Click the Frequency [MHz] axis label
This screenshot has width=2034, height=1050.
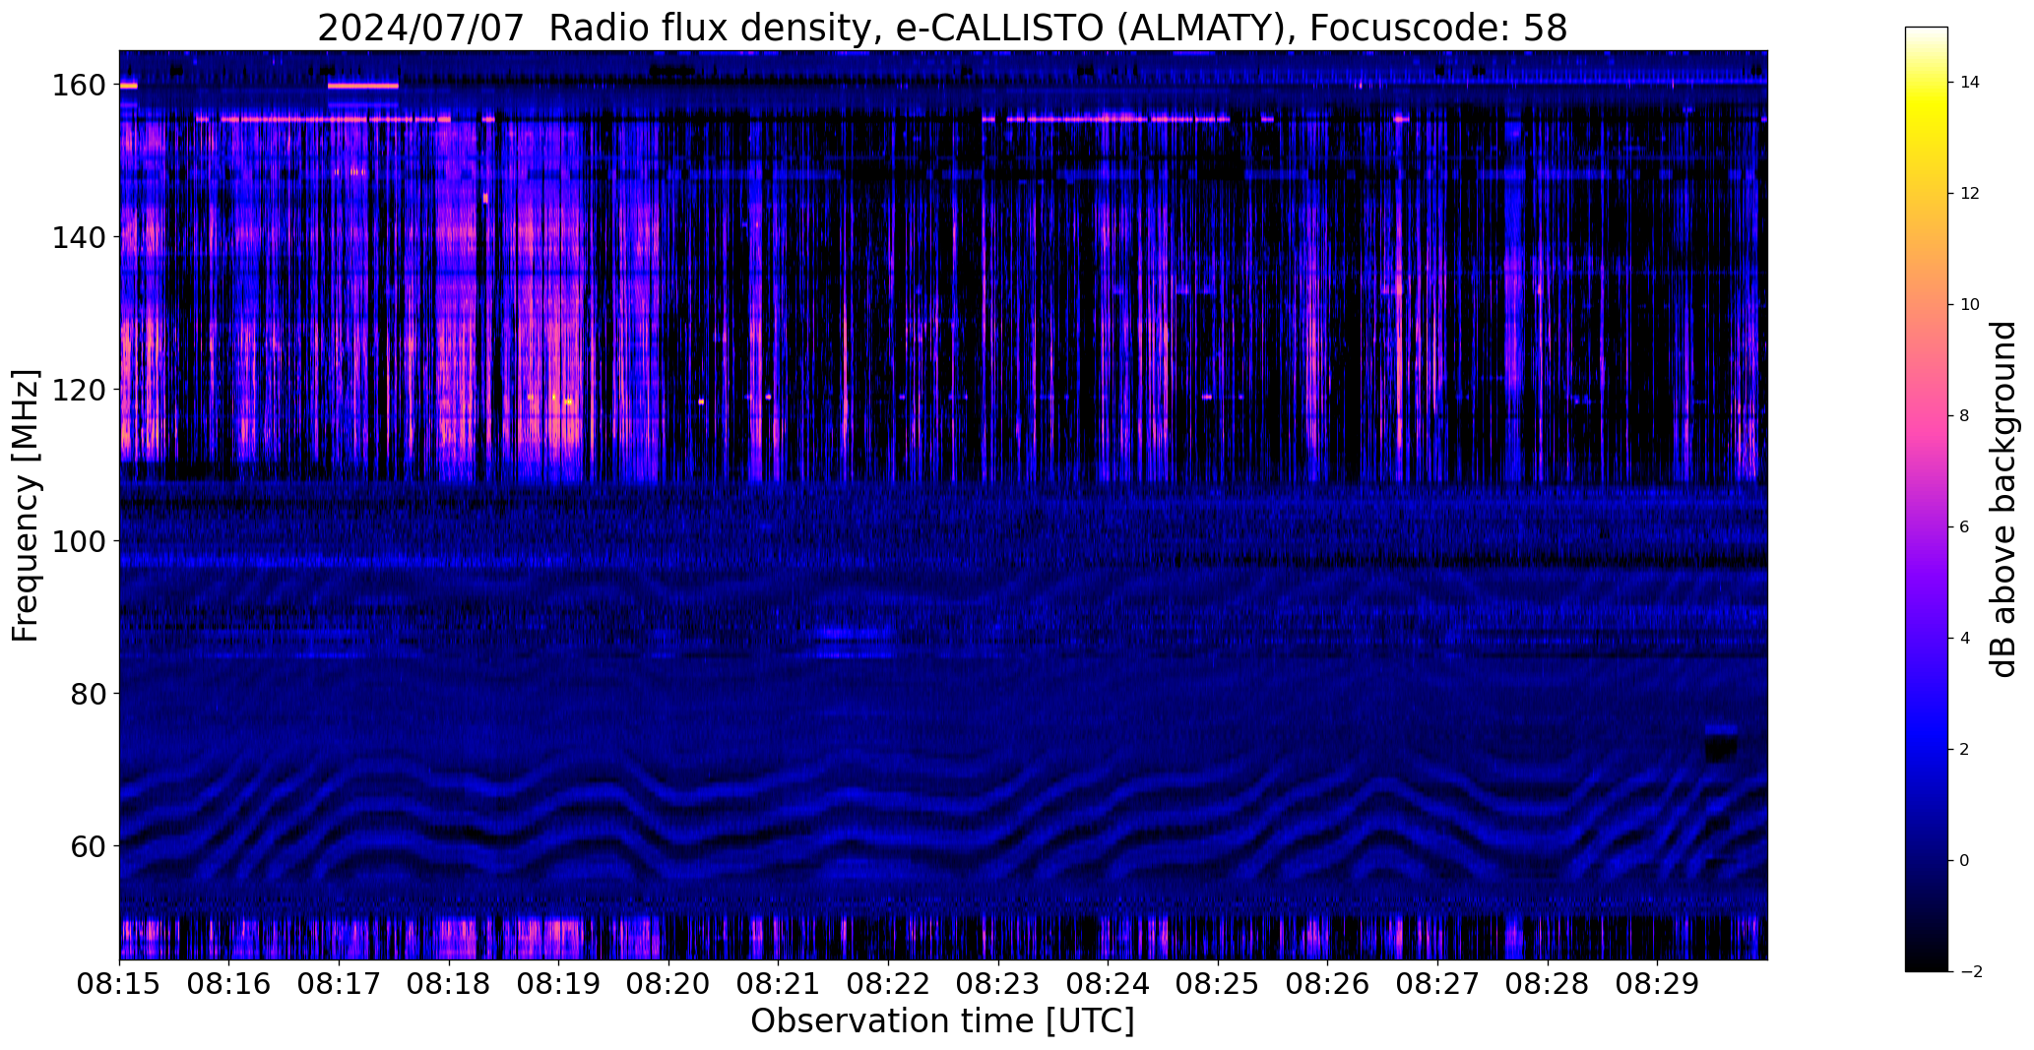pyautogui.click(x=27, y=505)
